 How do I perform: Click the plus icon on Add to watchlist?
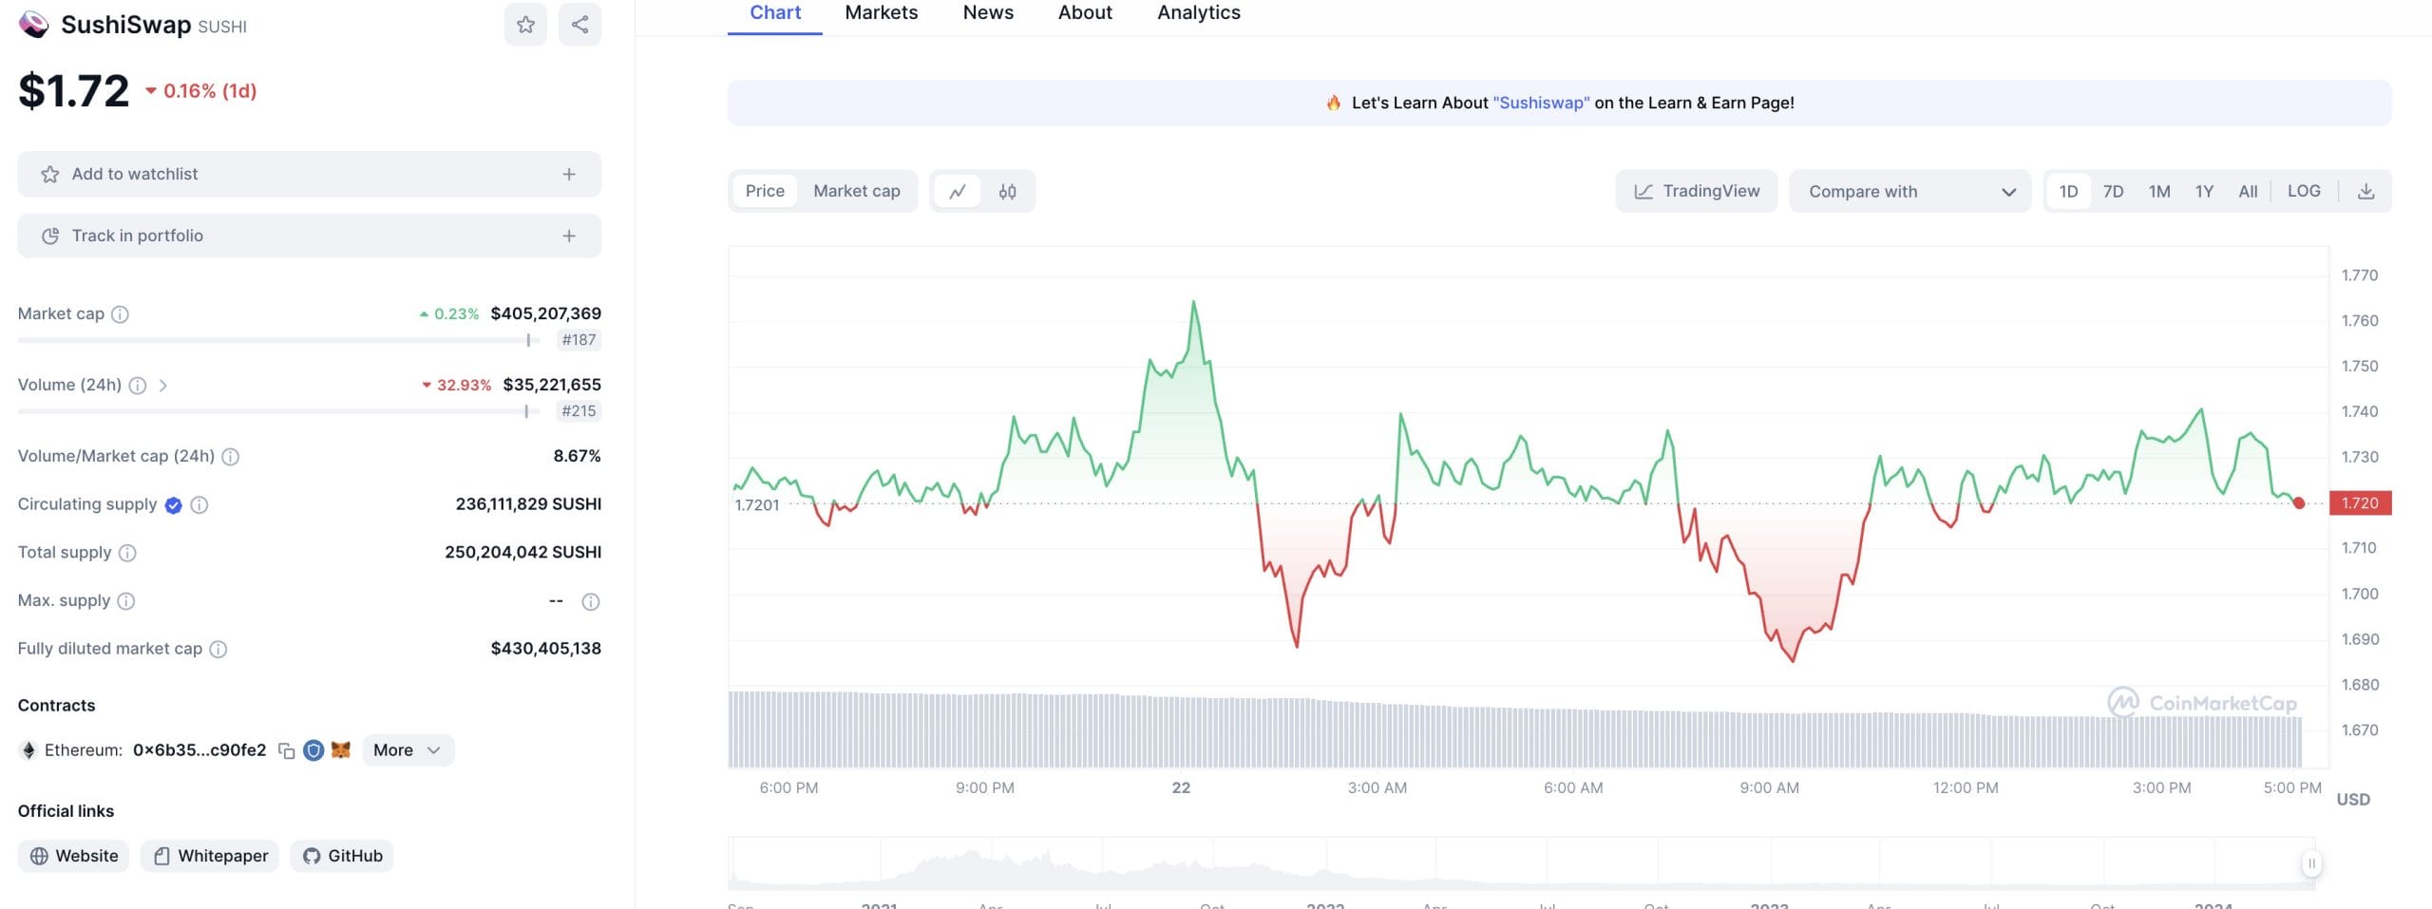[x=569, y=174]
